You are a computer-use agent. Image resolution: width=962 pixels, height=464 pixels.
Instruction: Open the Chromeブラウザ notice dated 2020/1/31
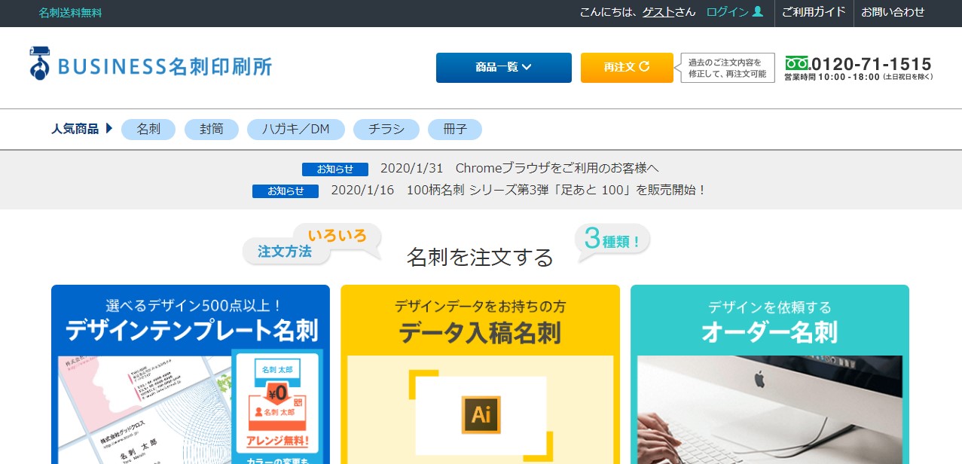(520, 169)
